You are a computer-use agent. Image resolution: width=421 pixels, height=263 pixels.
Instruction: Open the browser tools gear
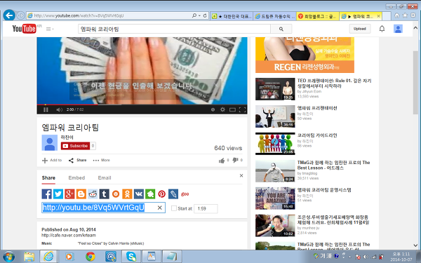[413, 15]
